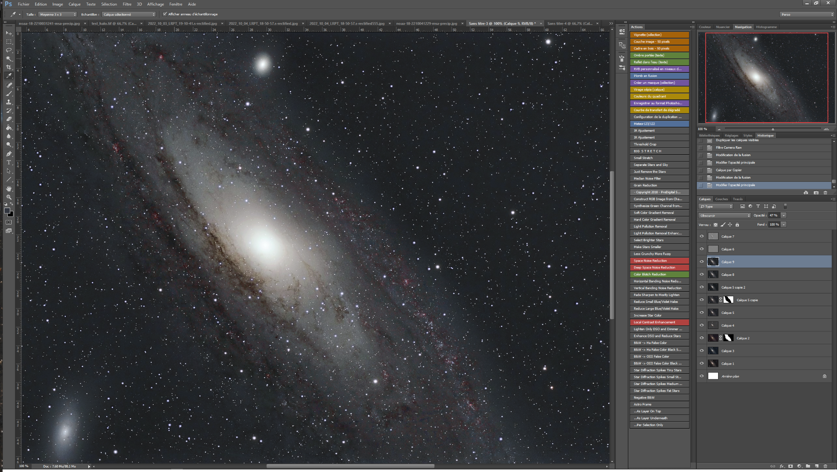
Task: Hide the Calque 5 copie 2 layer
Action: [702, 287]
